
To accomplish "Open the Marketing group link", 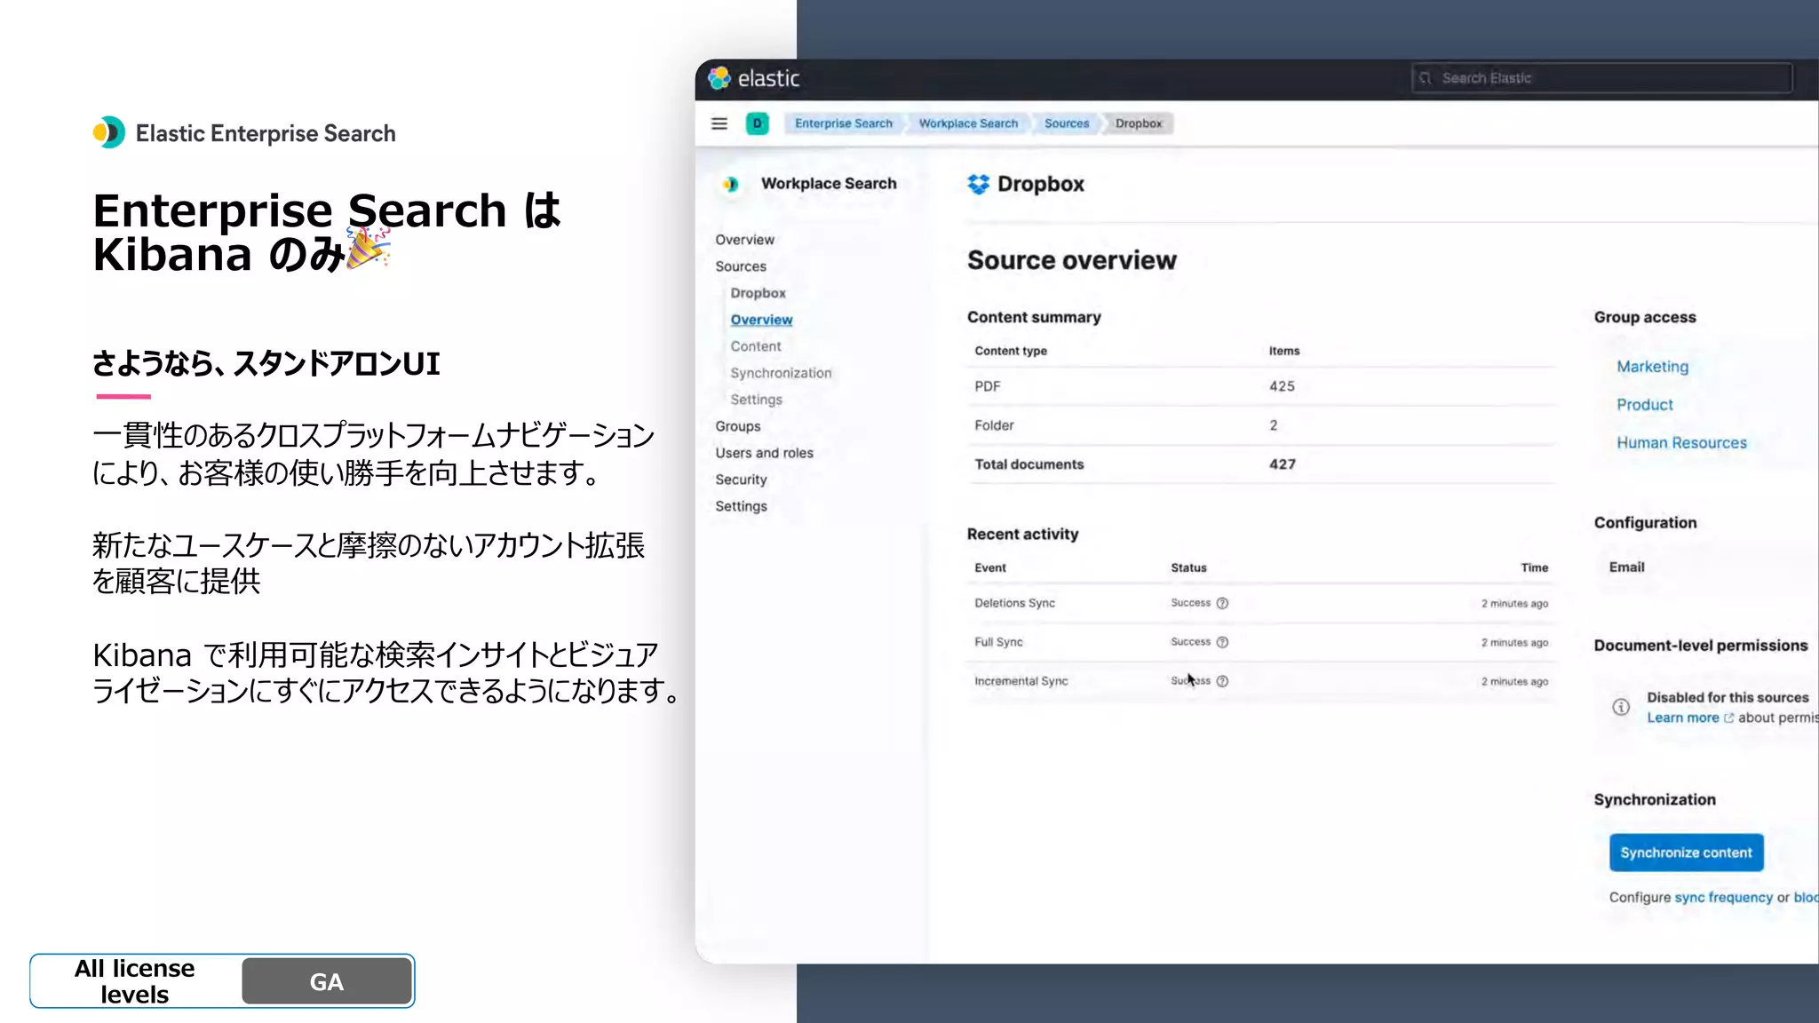I will tap(1652, 367).
